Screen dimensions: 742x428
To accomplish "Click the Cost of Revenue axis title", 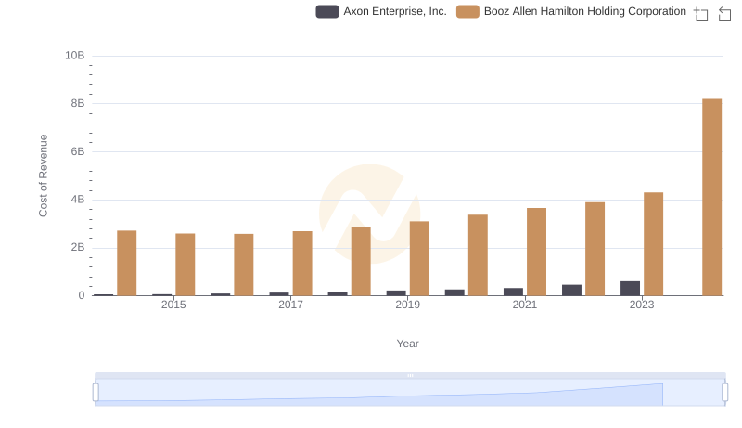I will [x=43, y=175].
